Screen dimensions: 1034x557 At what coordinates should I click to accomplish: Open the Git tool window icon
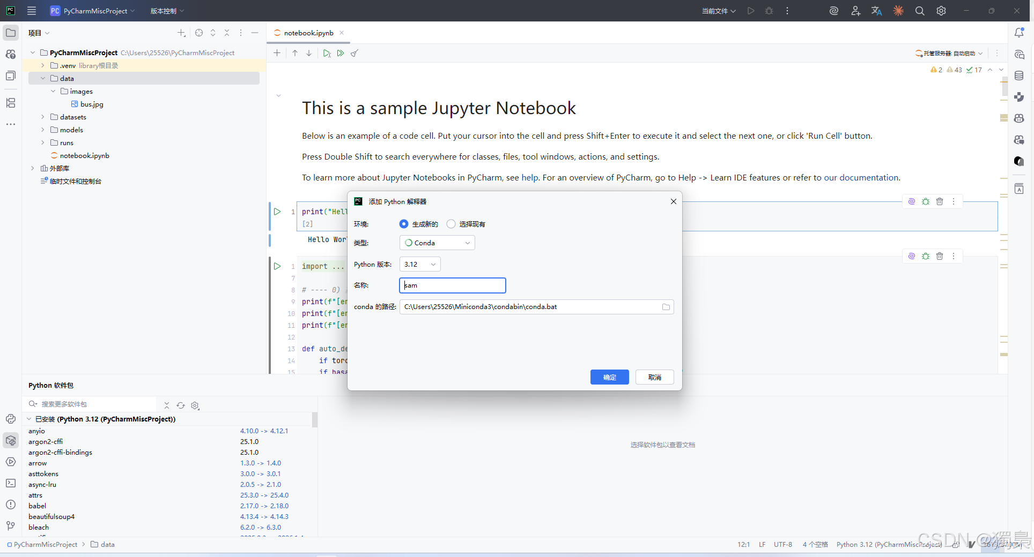[11, 526]
